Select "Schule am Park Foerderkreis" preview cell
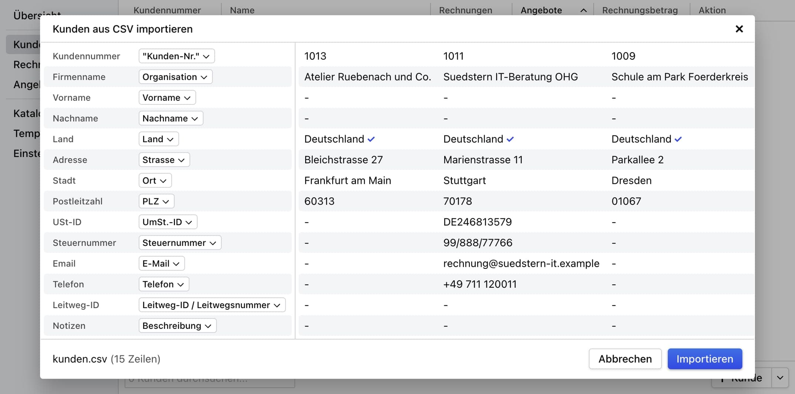The height and width of the screenshot is (394, 795). pyautogui.click(x=679, y=77)
